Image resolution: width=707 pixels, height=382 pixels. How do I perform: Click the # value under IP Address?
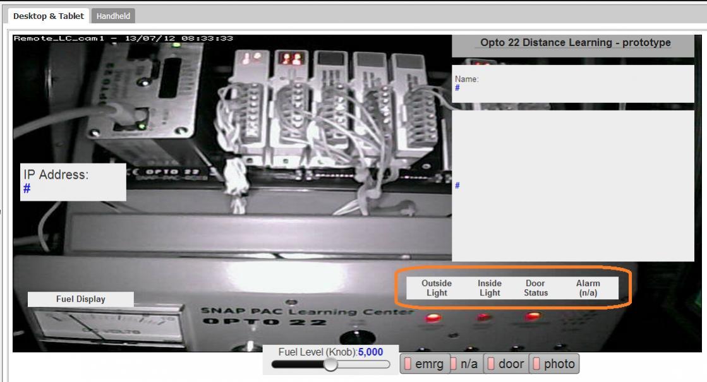tap(27, 188)
